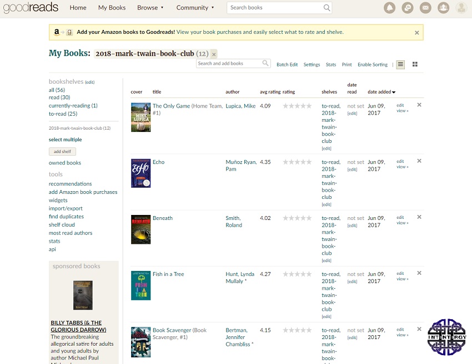
Task: Remove the 2018-mark-twain-book-club shelf filter
Action: pos(214,54)
